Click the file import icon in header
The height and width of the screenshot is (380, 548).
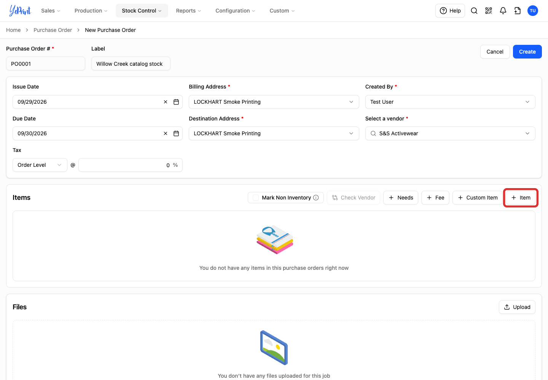tap(518, 11)
